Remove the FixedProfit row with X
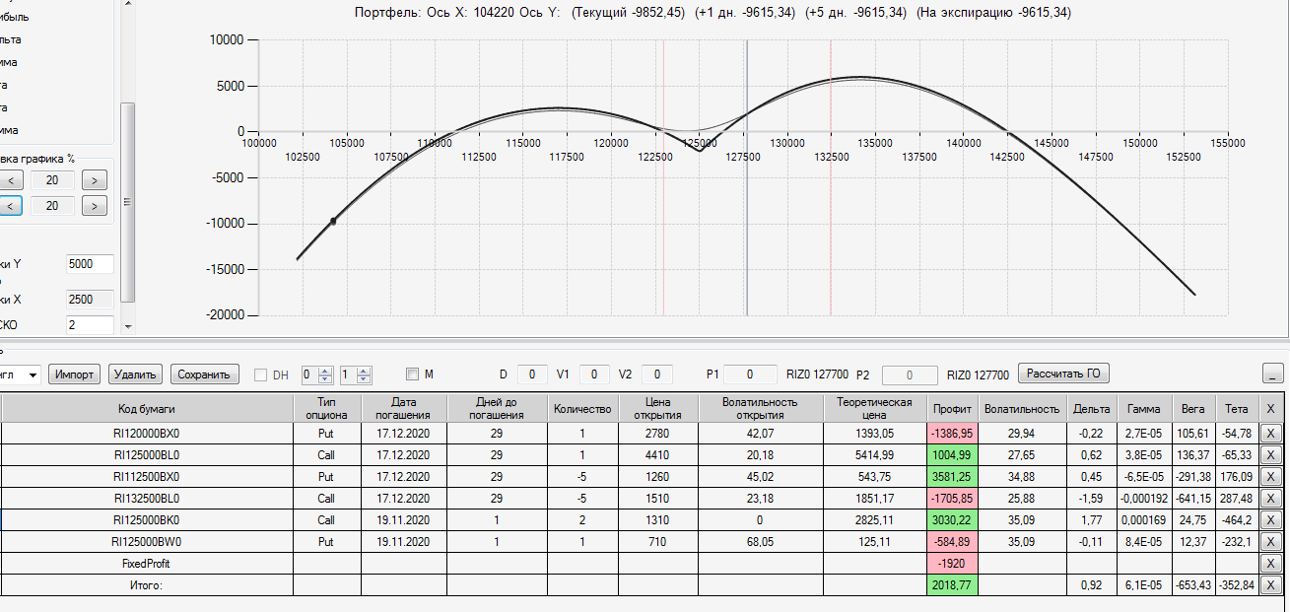The image size is (1290, 612). click(x=1270, y=563)
